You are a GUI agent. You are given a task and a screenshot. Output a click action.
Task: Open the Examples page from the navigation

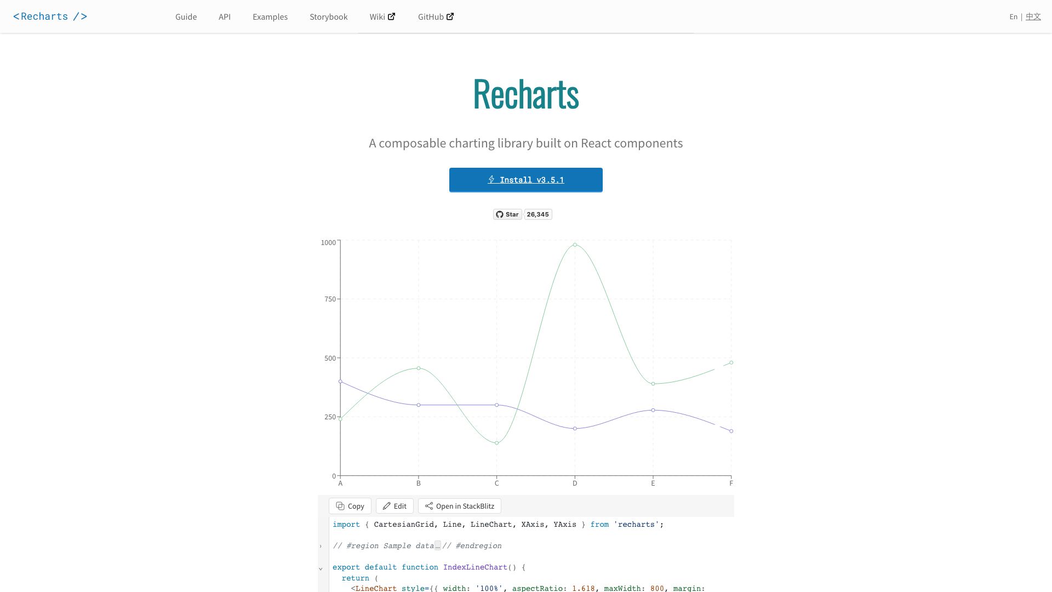[x=270, y=17]
